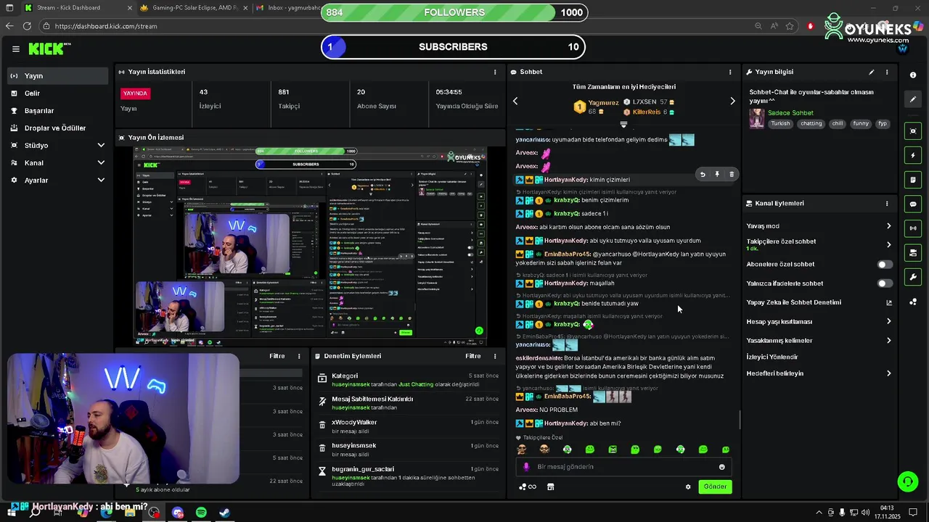
Task: Click the purple microphone icon in message box
Action: point(526,467)
